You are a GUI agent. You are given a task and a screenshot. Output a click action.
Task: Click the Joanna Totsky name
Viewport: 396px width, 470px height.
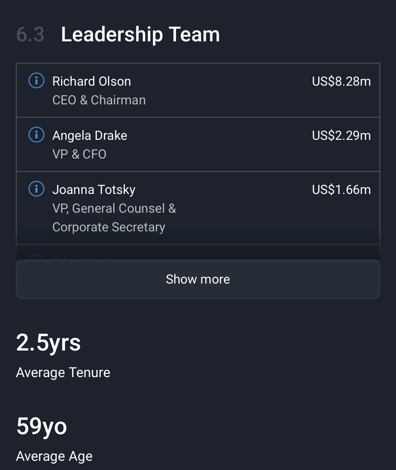(x=94, y=190)
